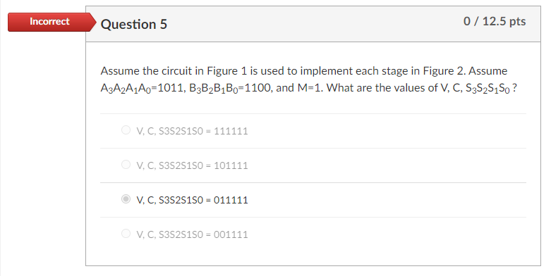Click the answer text ending in 001111
551x276 pixels.
coord(192,234)
